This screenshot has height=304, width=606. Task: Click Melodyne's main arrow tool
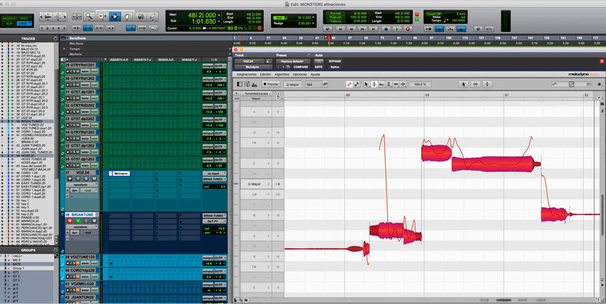[367, 84]
